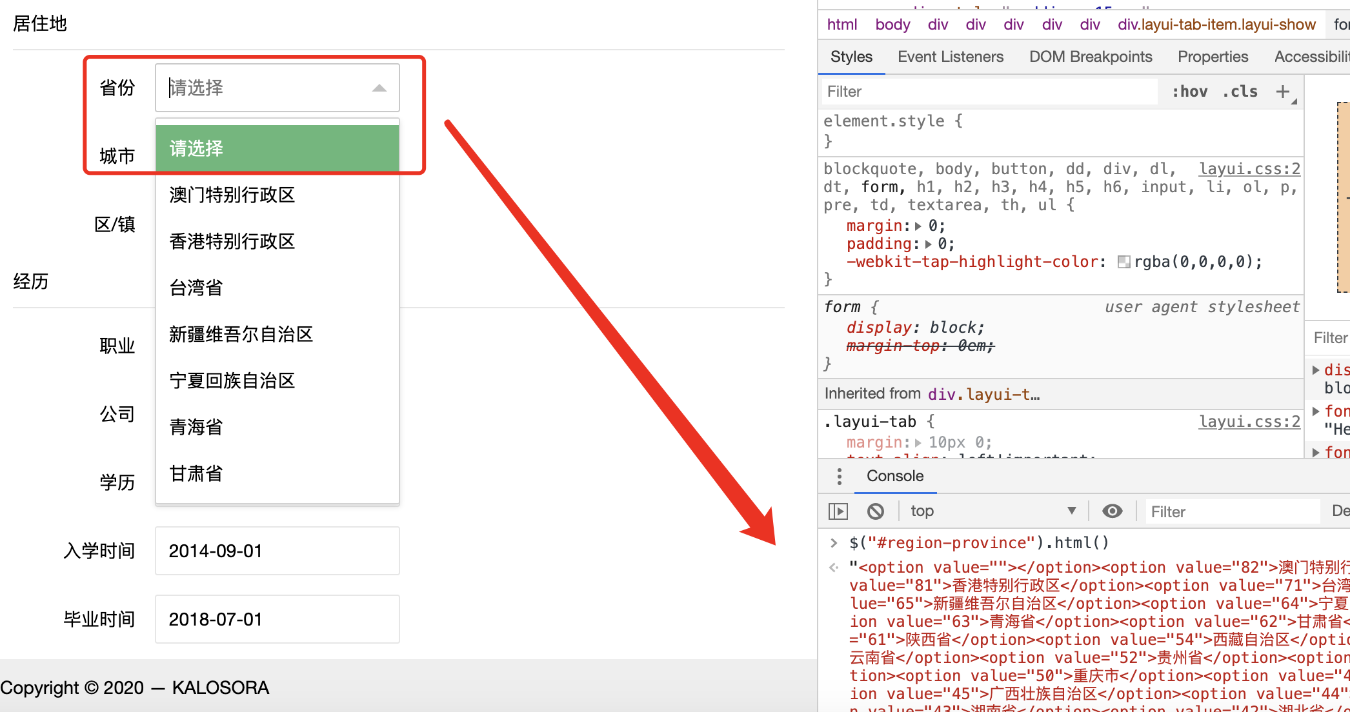Toggle element state with the :hov button
The width and height of the screenshot is (1350, 712).
click(x=1191, y=91)
